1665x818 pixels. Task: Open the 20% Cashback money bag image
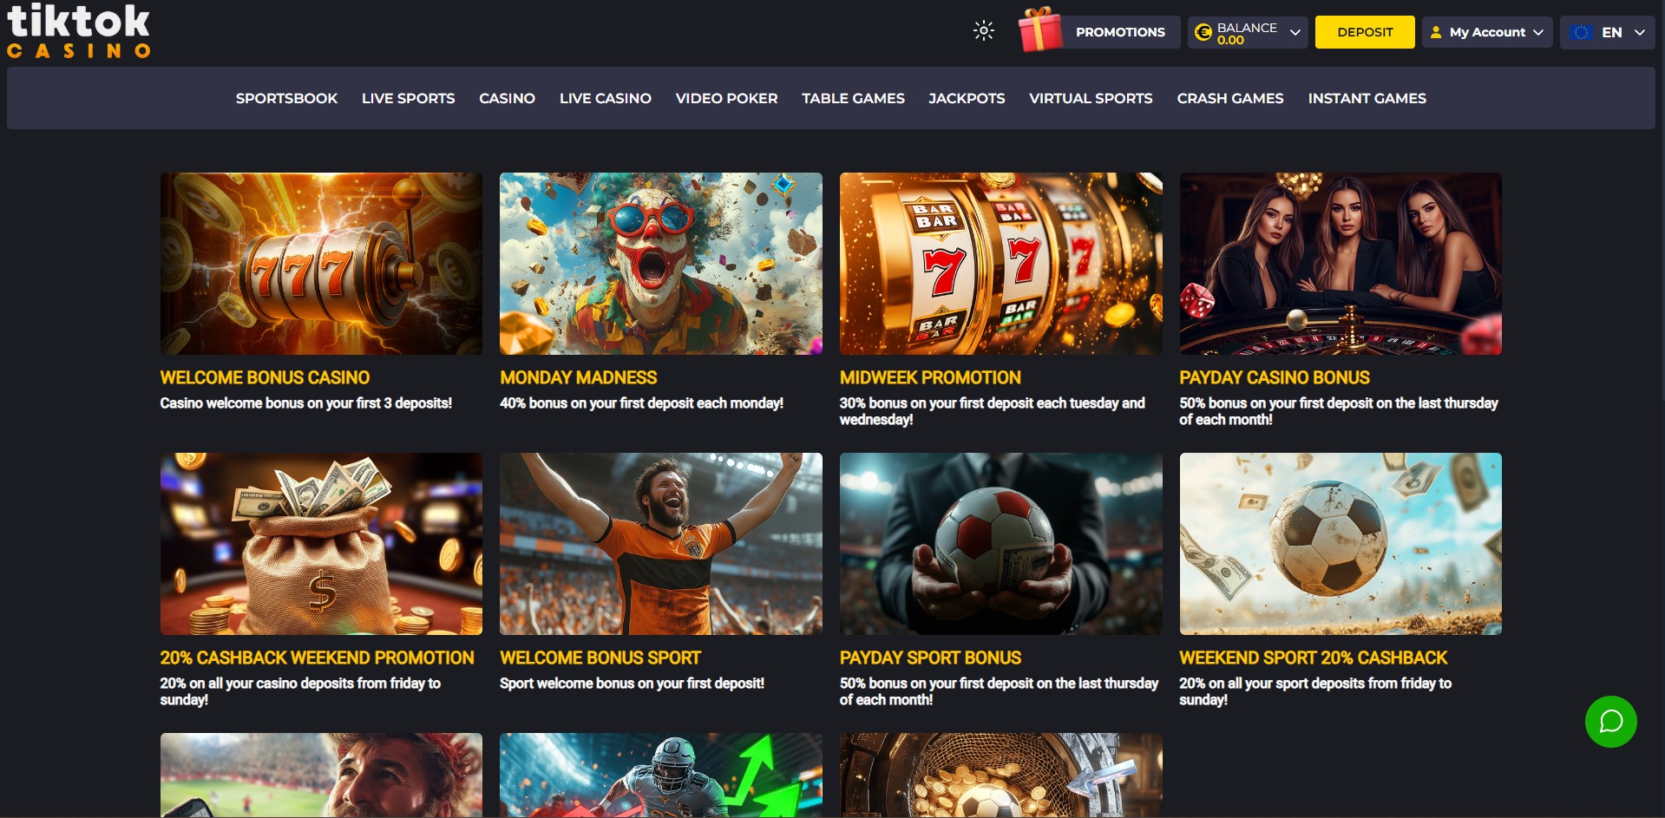[321, 543]
